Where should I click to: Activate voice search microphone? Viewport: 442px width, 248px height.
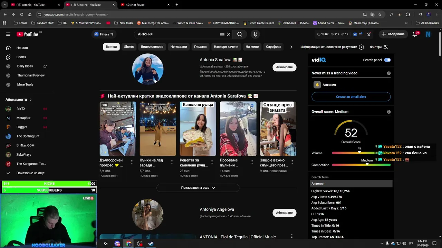tap(255, 34)
